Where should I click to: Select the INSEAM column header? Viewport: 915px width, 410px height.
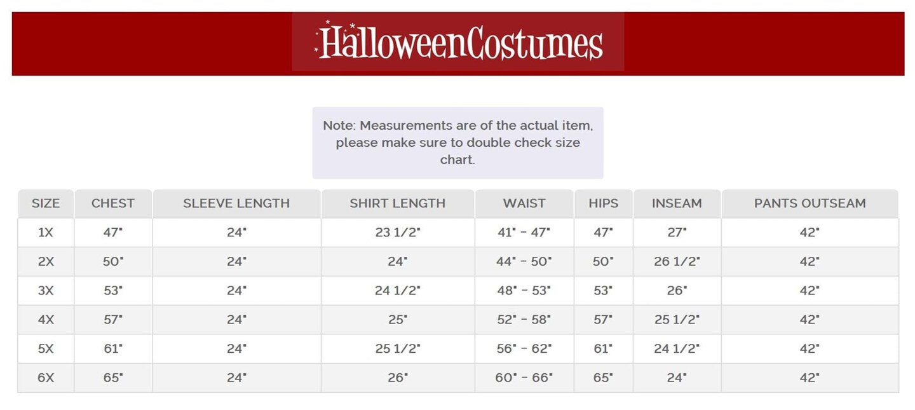(x=677, y=203)
